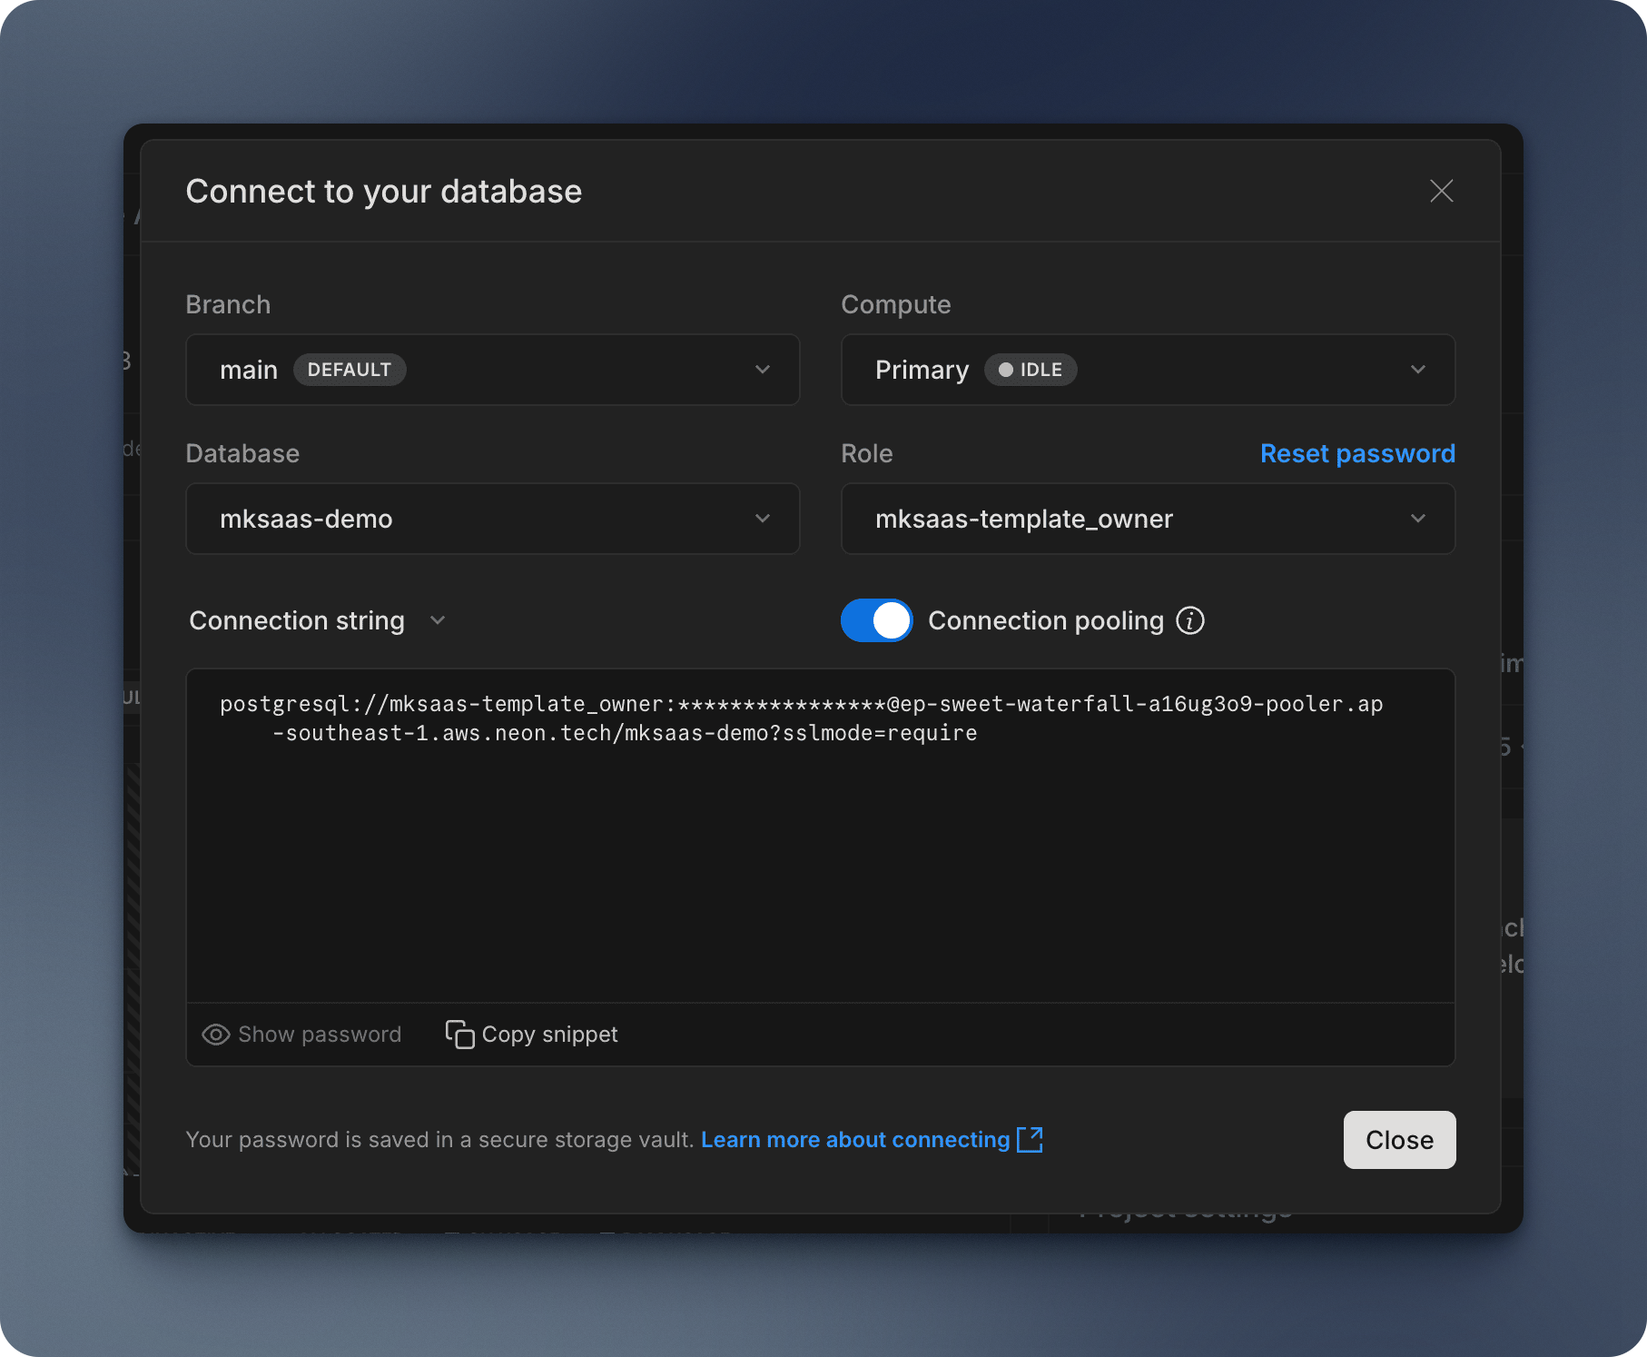Screen dimensions: 1647x1357
Task: Disable the Connection pooling switch
Action: [x=876, y=620]
